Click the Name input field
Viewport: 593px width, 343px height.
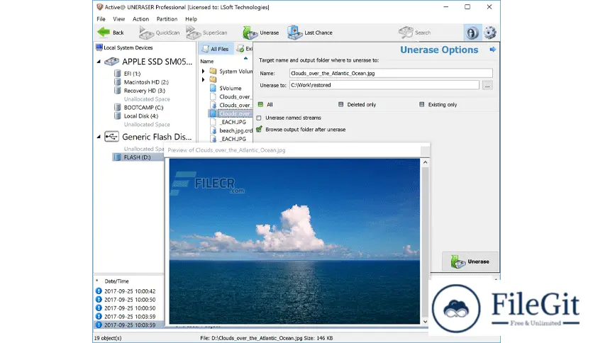pos(391,73)
